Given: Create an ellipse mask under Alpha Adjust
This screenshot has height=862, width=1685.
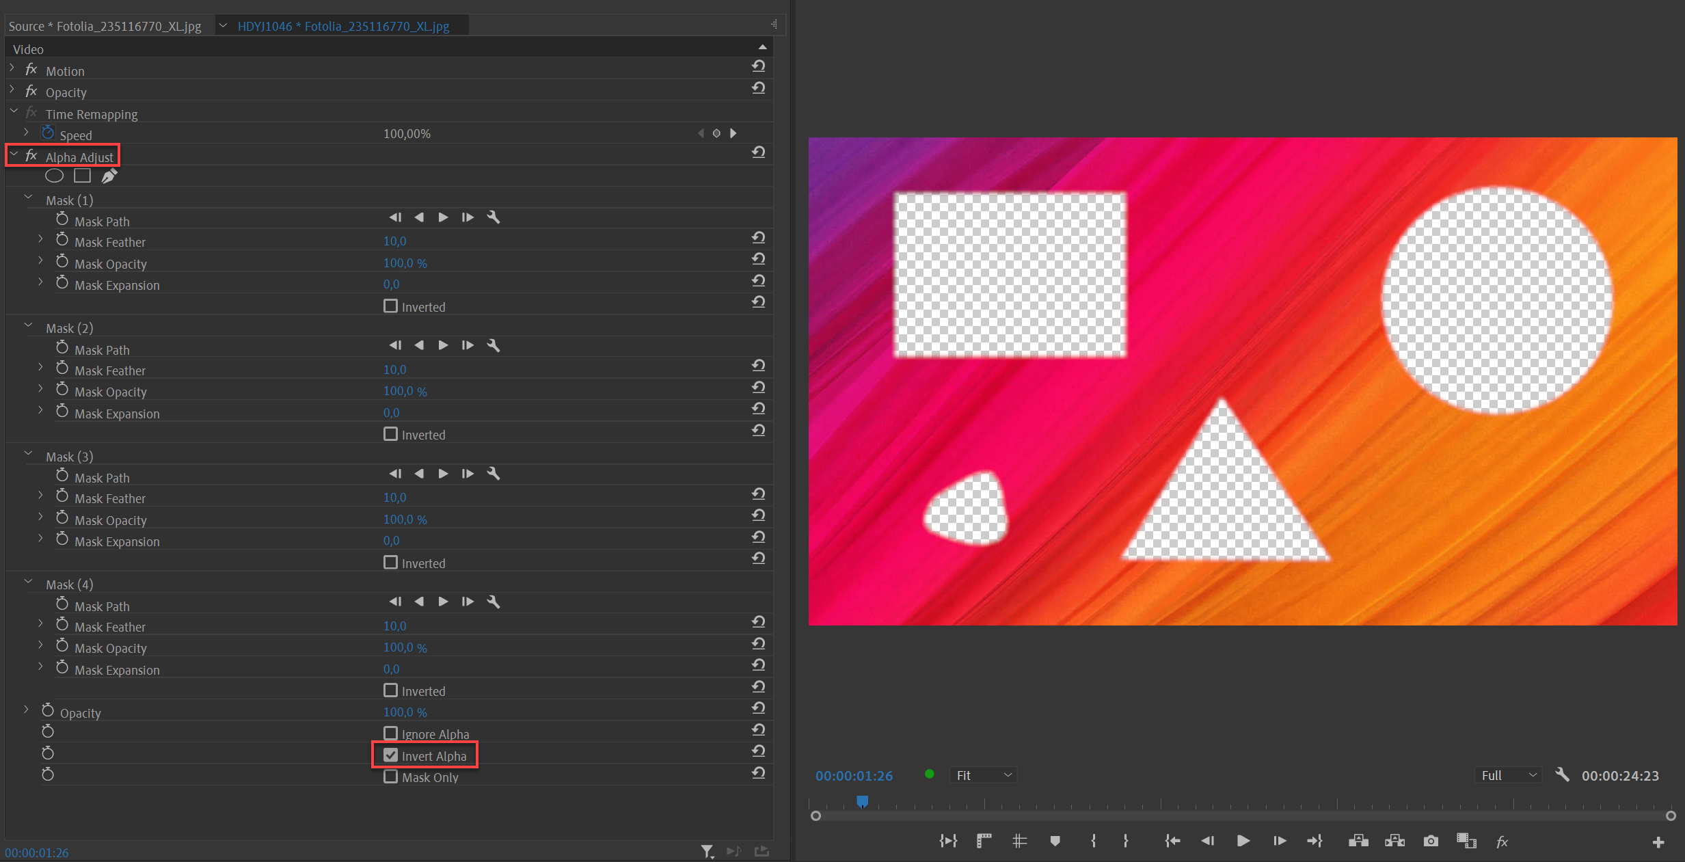Looking at the screenshot, I should pyautogui.click(x=54, y=176).
